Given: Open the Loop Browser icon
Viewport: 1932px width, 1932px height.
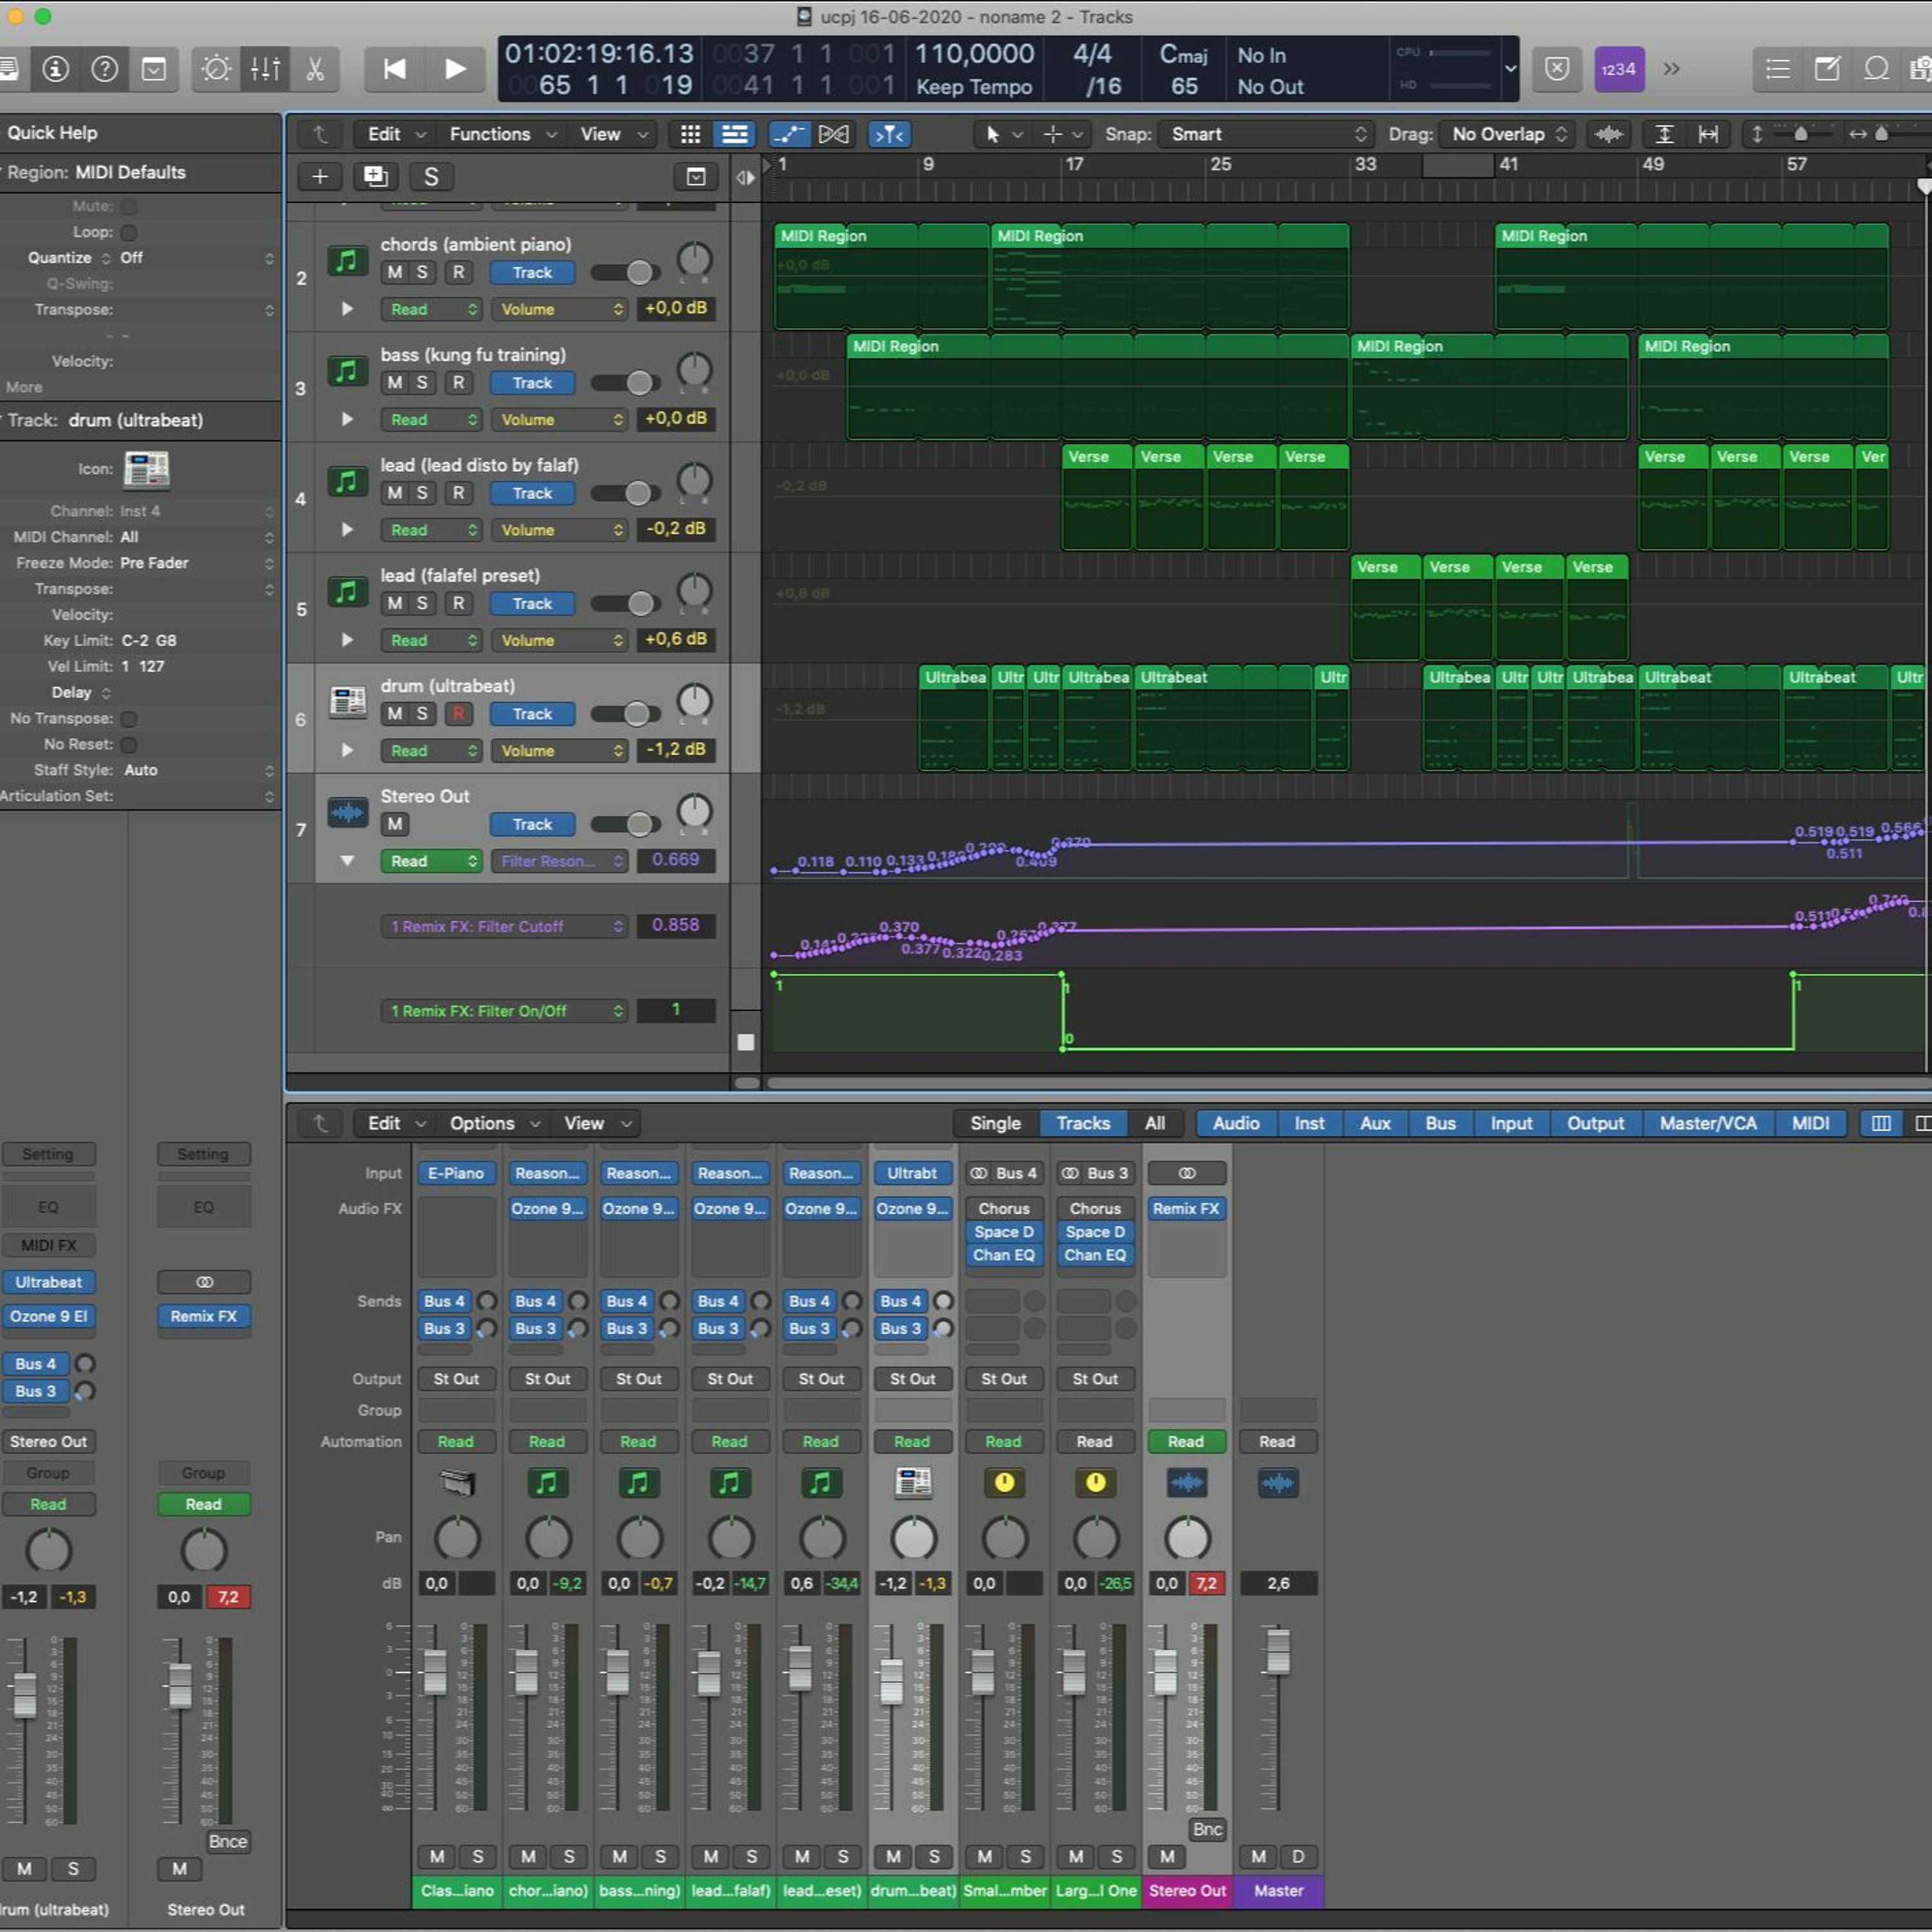Looking at the screenshot, I should [x=1877, y=69].
